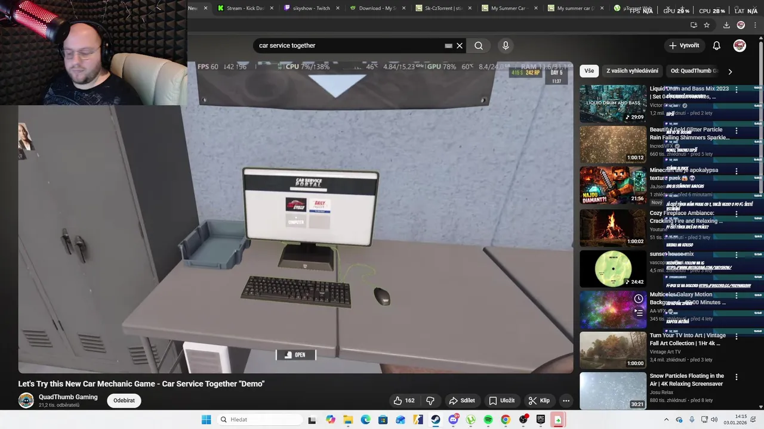Open sunset house mix thumbnail
Image resolution: width=764 pixels, height=429 pixels.
tap(613, 268)
